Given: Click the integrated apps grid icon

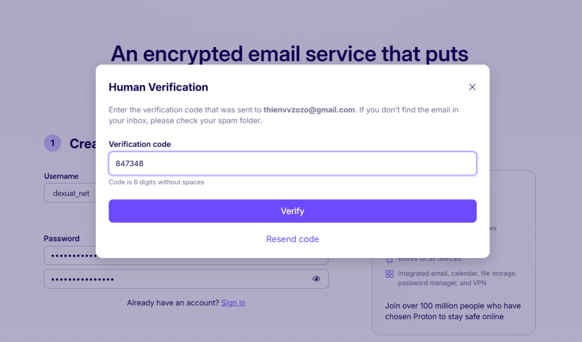Looking at the screenshot, I should coord(389,274).
